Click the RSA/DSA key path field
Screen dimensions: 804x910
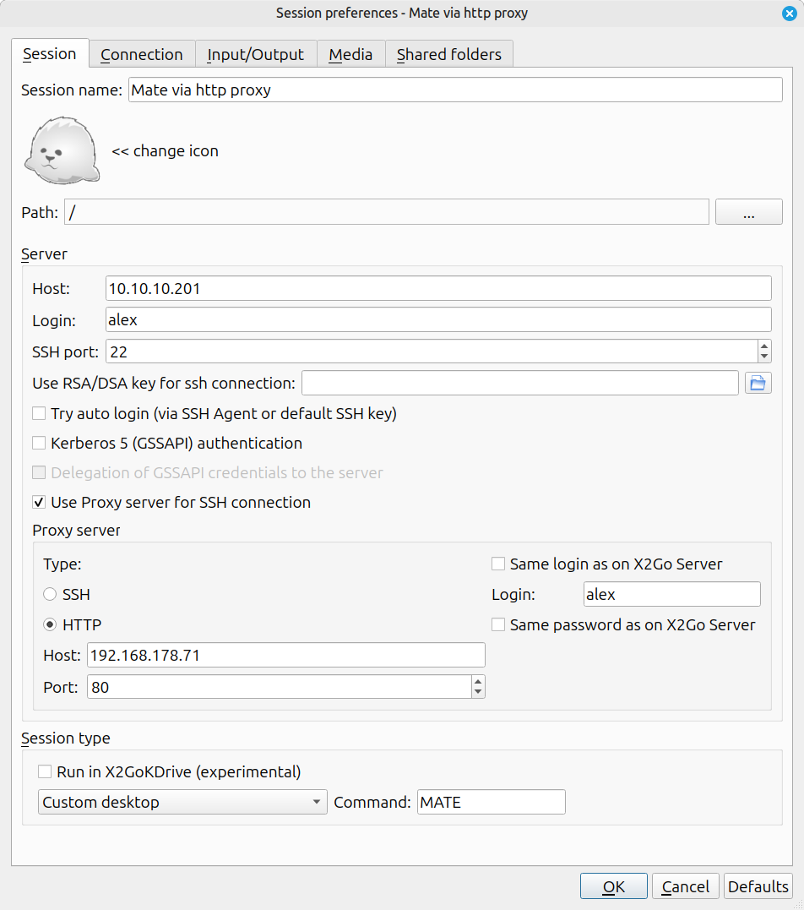tap(520, 383)
